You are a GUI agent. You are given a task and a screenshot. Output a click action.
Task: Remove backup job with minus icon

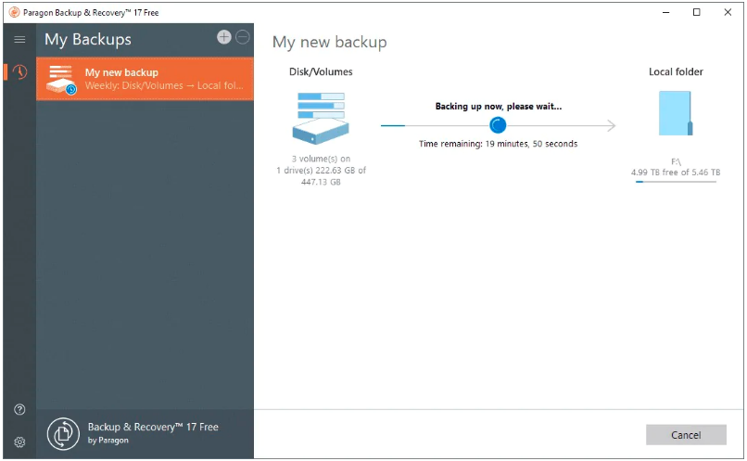coord(243,37)
